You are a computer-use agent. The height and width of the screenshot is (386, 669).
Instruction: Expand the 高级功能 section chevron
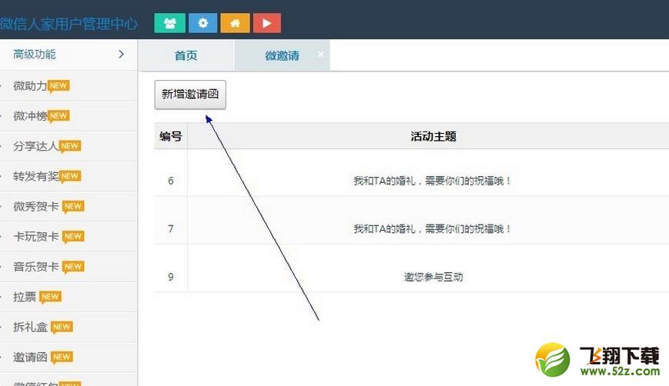[121, 54]
